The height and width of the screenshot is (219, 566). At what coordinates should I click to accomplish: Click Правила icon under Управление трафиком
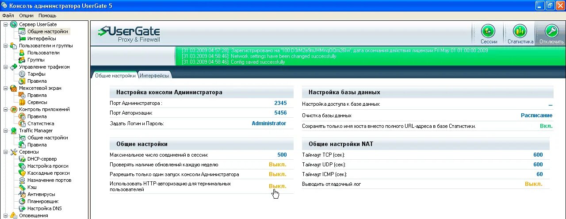point(22,81)
